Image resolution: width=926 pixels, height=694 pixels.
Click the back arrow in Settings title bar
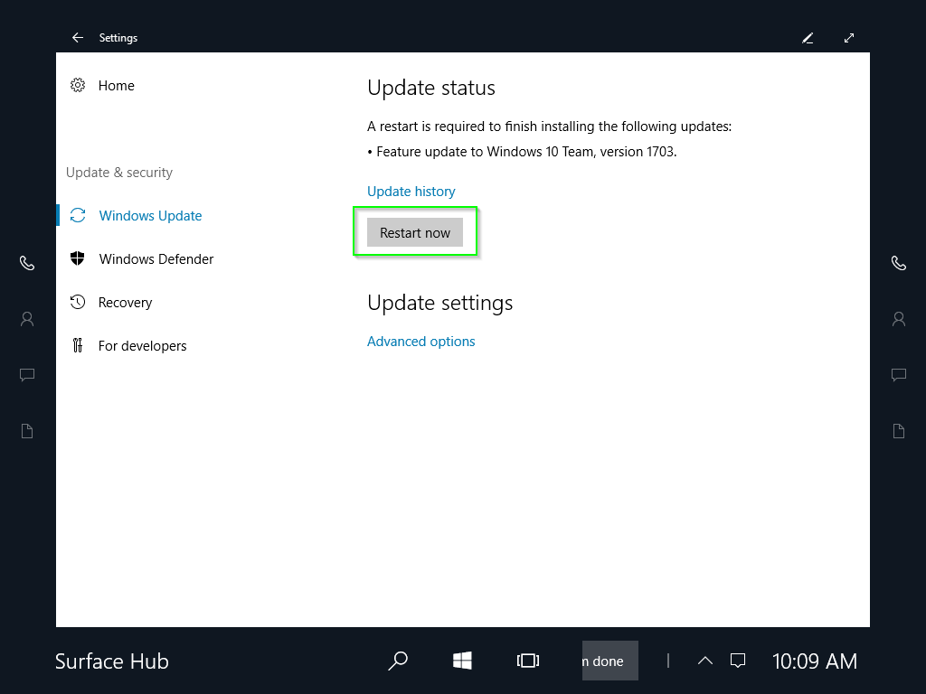click(78, 38)
